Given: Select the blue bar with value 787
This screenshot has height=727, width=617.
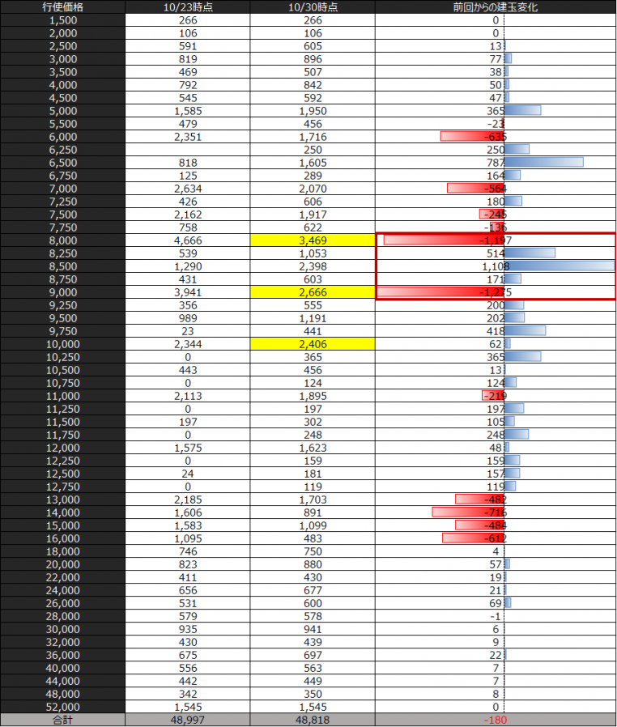Looking at the screenshot, I should 543,163.
